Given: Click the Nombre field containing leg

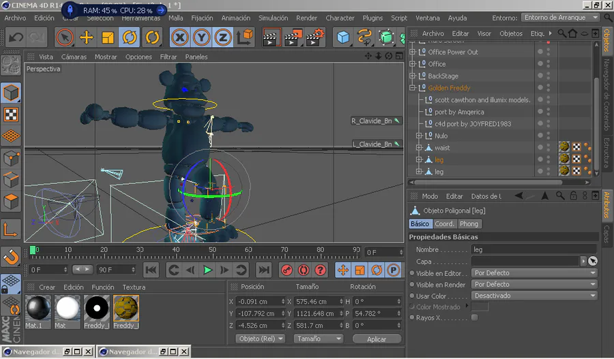Looking at the screenshot, I should 534,249.
